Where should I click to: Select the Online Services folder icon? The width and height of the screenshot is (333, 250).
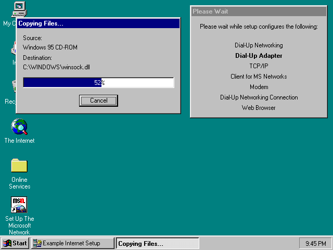click(19, 166)
